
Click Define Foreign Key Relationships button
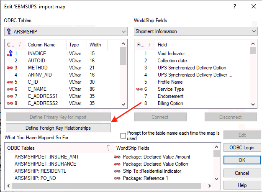(58, 128)
